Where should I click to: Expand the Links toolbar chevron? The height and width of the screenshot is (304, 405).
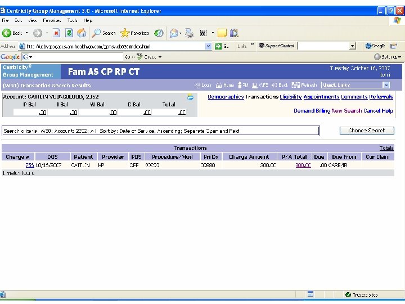[x=252, y=44]
